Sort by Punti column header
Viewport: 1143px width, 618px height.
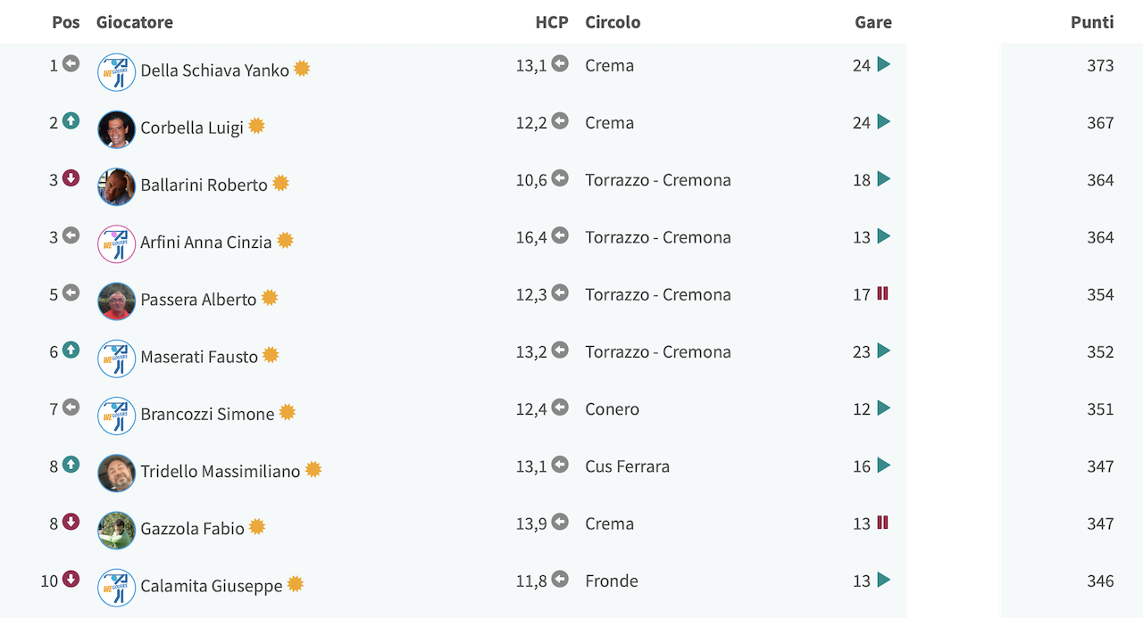click(x=1092, y=22)
